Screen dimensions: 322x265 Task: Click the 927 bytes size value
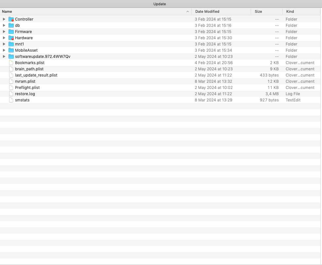269,100
